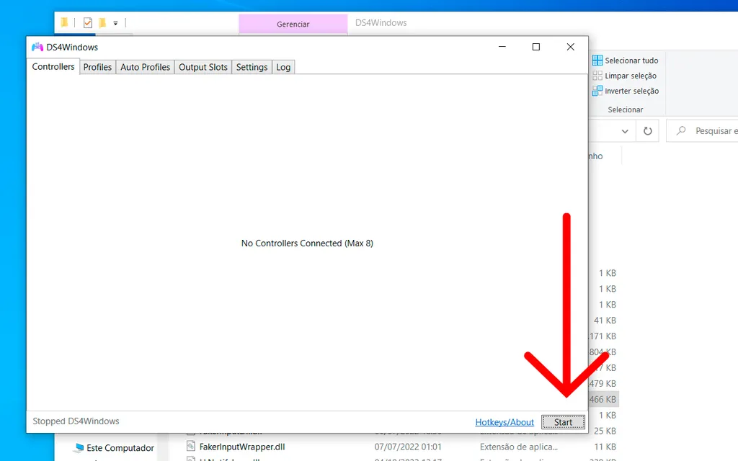
Task: Open the Hotkeys/About link
Action: coord(504,422)
